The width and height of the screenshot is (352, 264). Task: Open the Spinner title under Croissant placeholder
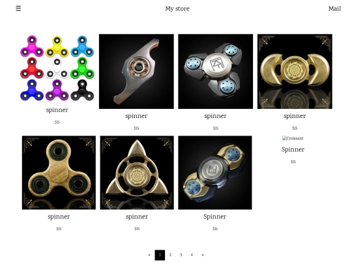(293, 149)
